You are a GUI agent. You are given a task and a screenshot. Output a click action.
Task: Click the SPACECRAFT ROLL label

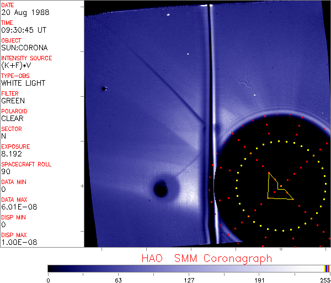[26, 165]
